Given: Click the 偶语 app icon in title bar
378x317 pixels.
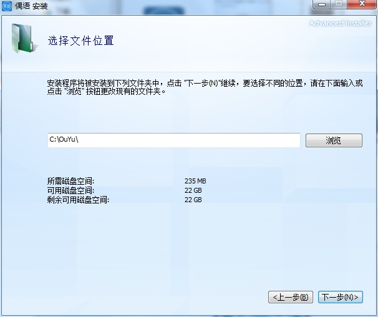Looking at the screenshot, I should [6, 6].
